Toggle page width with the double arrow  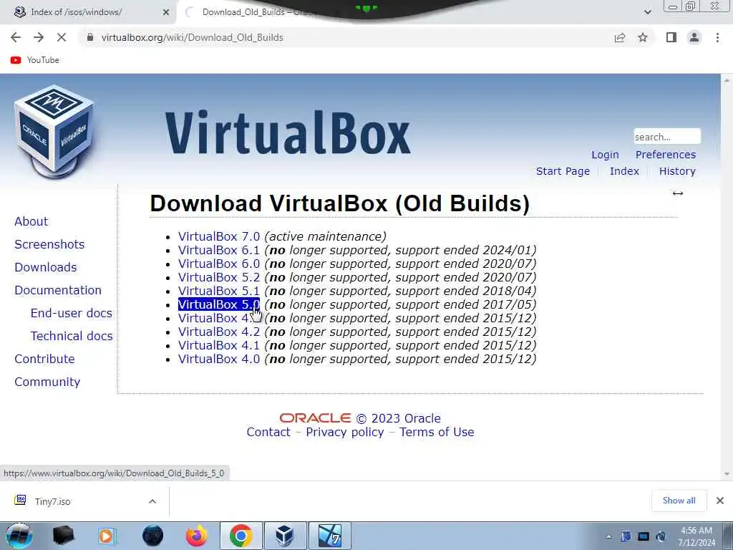[x=678, y=193]
